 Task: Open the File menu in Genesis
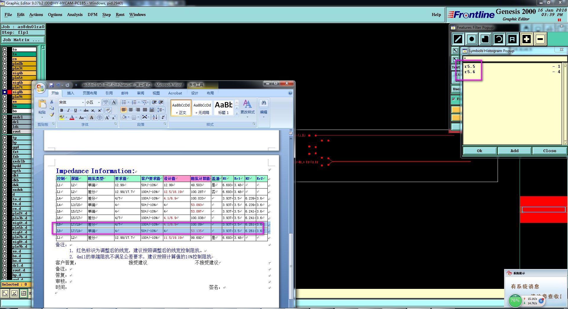coord(8,15)
